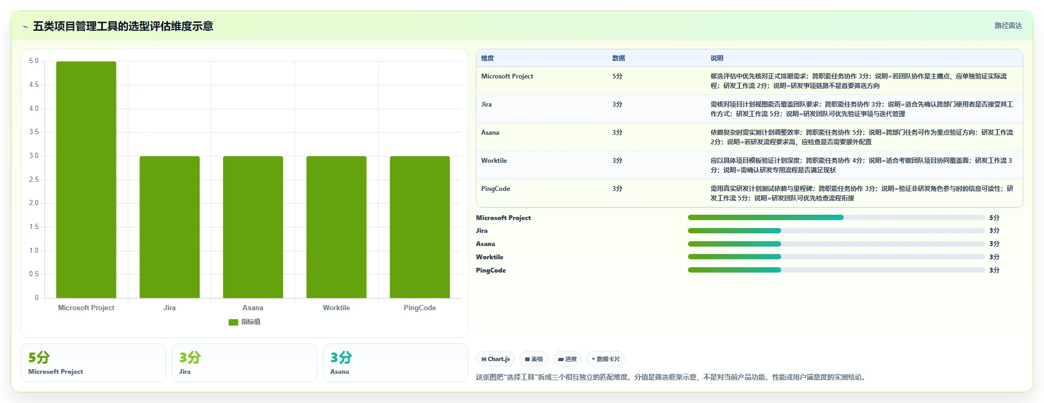Viewport: 1044px width, 403px height.
Task: Click the footnote text beginning 这张图把
Action: tap(671, 378)
